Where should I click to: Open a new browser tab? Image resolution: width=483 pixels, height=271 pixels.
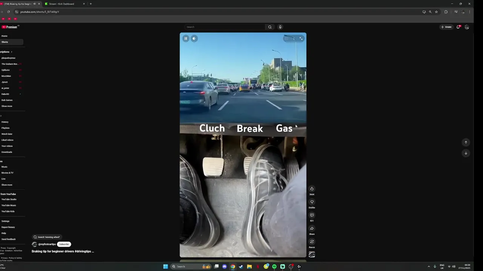click(91, 4)
